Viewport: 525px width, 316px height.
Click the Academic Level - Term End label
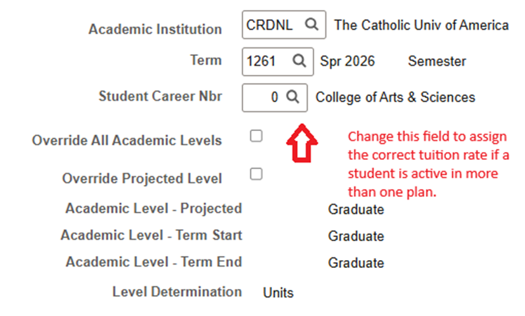click(x=153, y=261)
